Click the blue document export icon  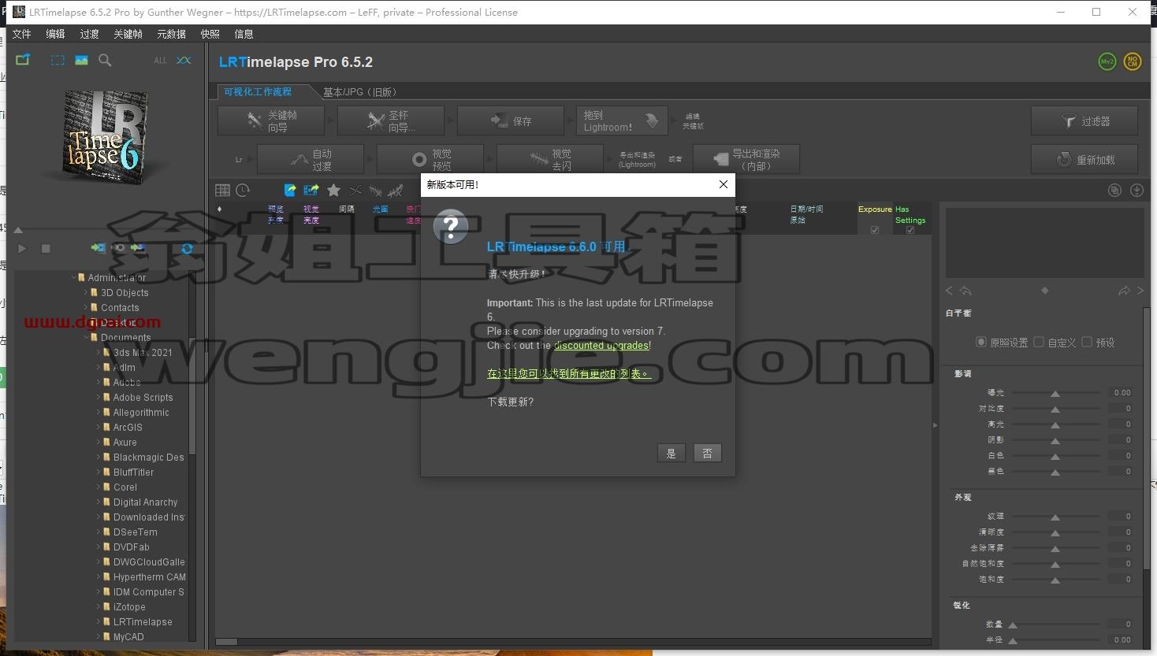[x=290, y=190]
